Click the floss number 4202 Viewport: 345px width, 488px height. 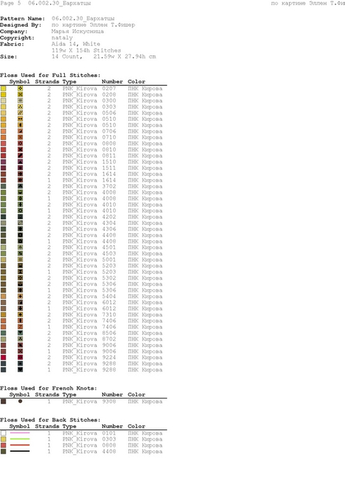pyautogui.click(x=109, y=217)
